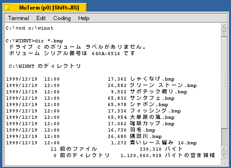Click the bottom scrollbar down arrow
Screen dimensions: 231x168
[224, 156]
